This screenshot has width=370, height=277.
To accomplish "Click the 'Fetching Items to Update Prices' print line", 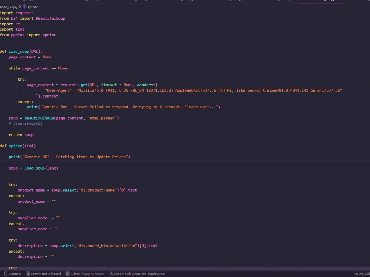I will pyautogui.click(x=70, y=157).
